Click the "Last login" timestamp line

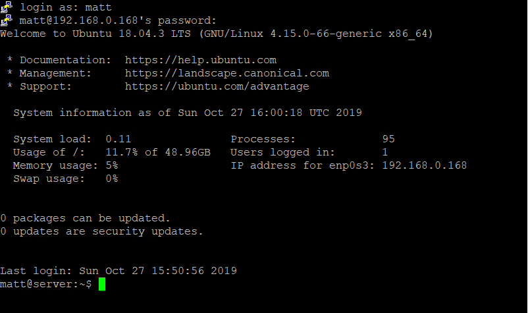pos(119,271)
